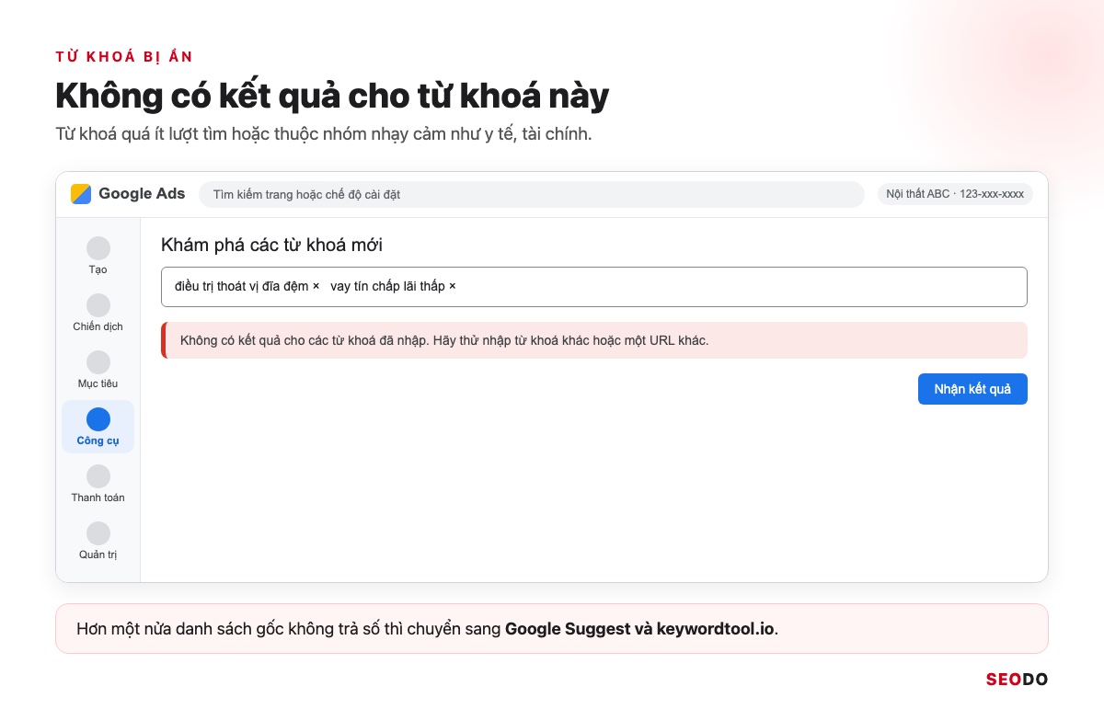The width and height of the screenshot is (1104, 709).
Task: Remove the 'điều trị thoát vị đĩa đệm' keyword chip
Action: 316,286
